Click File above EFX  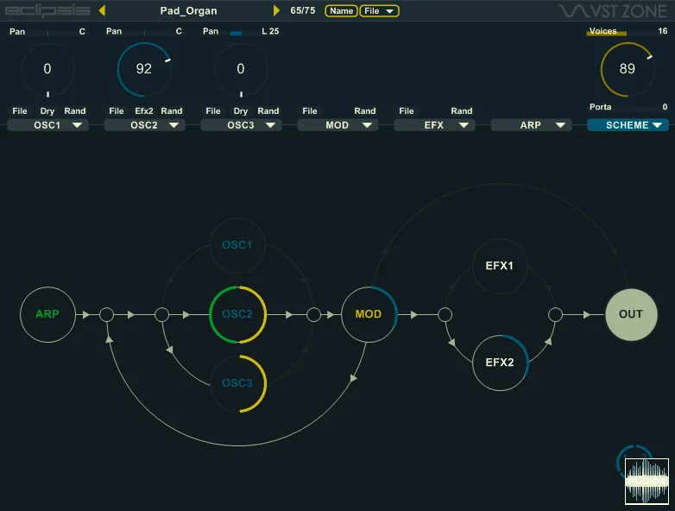[407, 111]
